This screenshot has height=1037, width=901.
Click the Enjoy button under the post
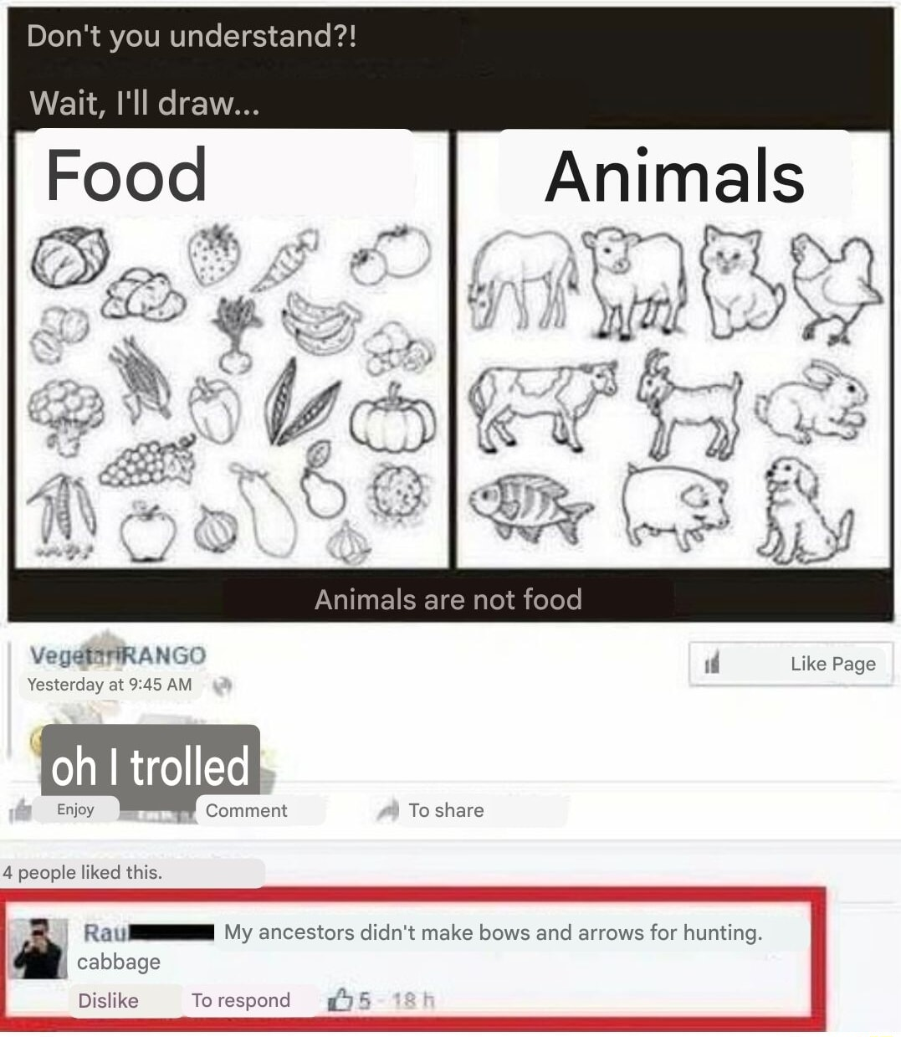pos(75,809)
